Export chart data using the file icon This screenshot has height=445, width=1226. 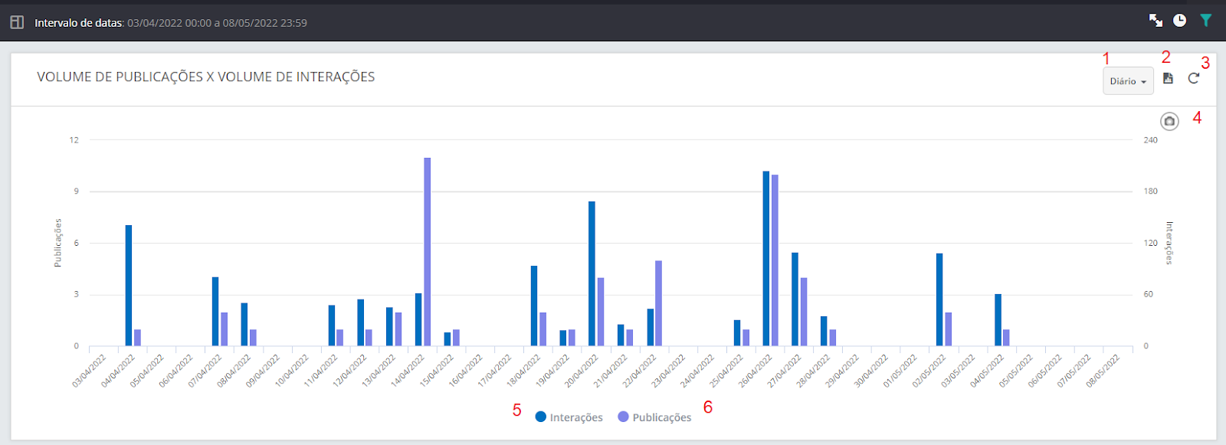(1168, 78)
